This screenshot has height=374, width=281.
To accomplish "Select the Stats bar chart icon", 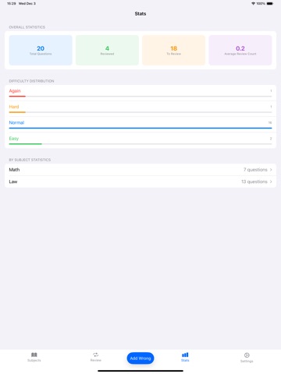I will [x=185, y=355].
